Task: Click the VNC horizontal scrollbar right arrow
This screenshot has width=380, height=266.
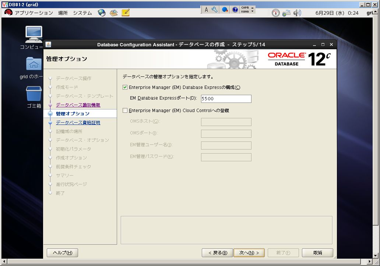Action: 370,261
